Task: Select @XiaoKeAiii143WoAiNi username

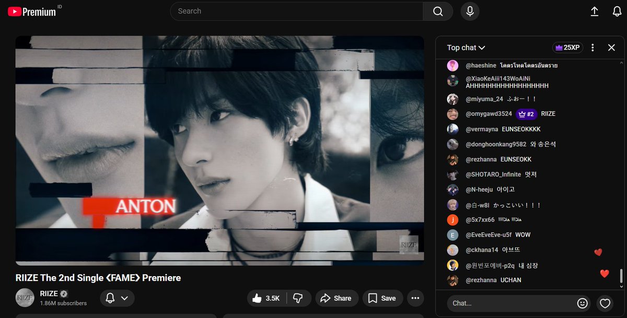Action: (498, 78)
